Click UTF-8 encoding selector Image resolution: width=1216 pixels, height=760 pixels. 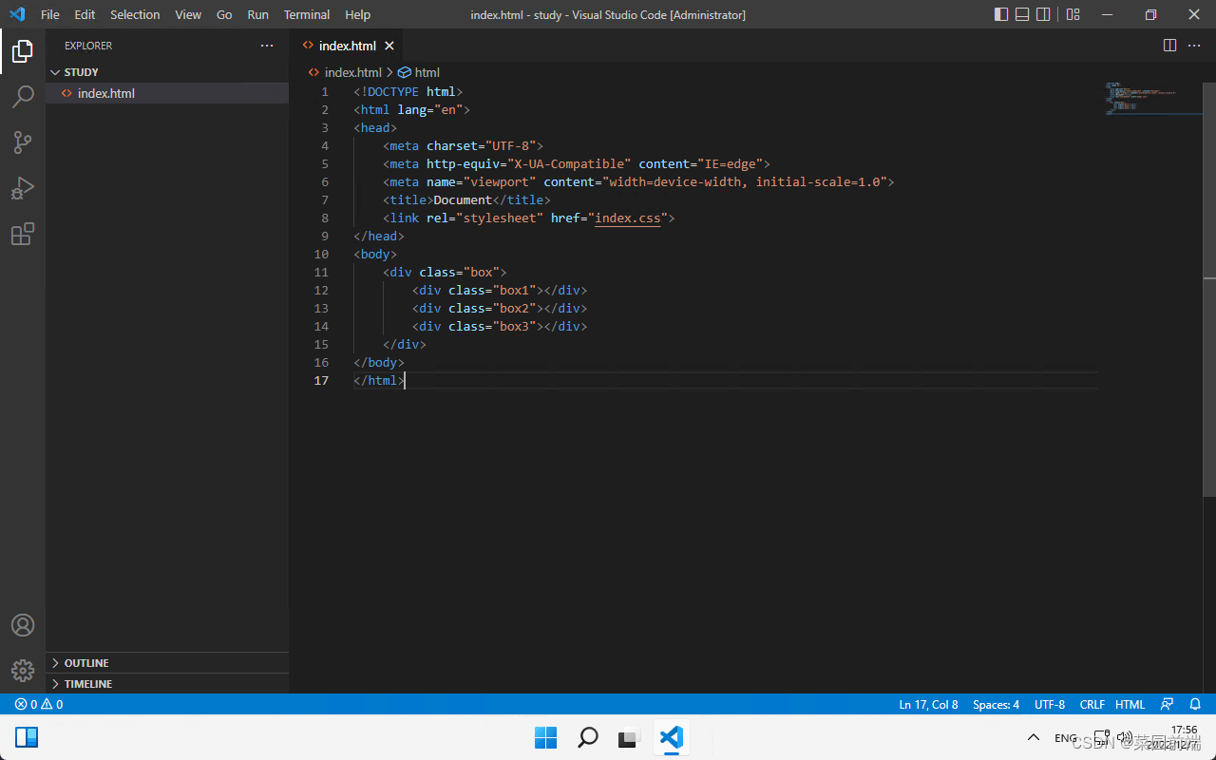[1050, 704]
